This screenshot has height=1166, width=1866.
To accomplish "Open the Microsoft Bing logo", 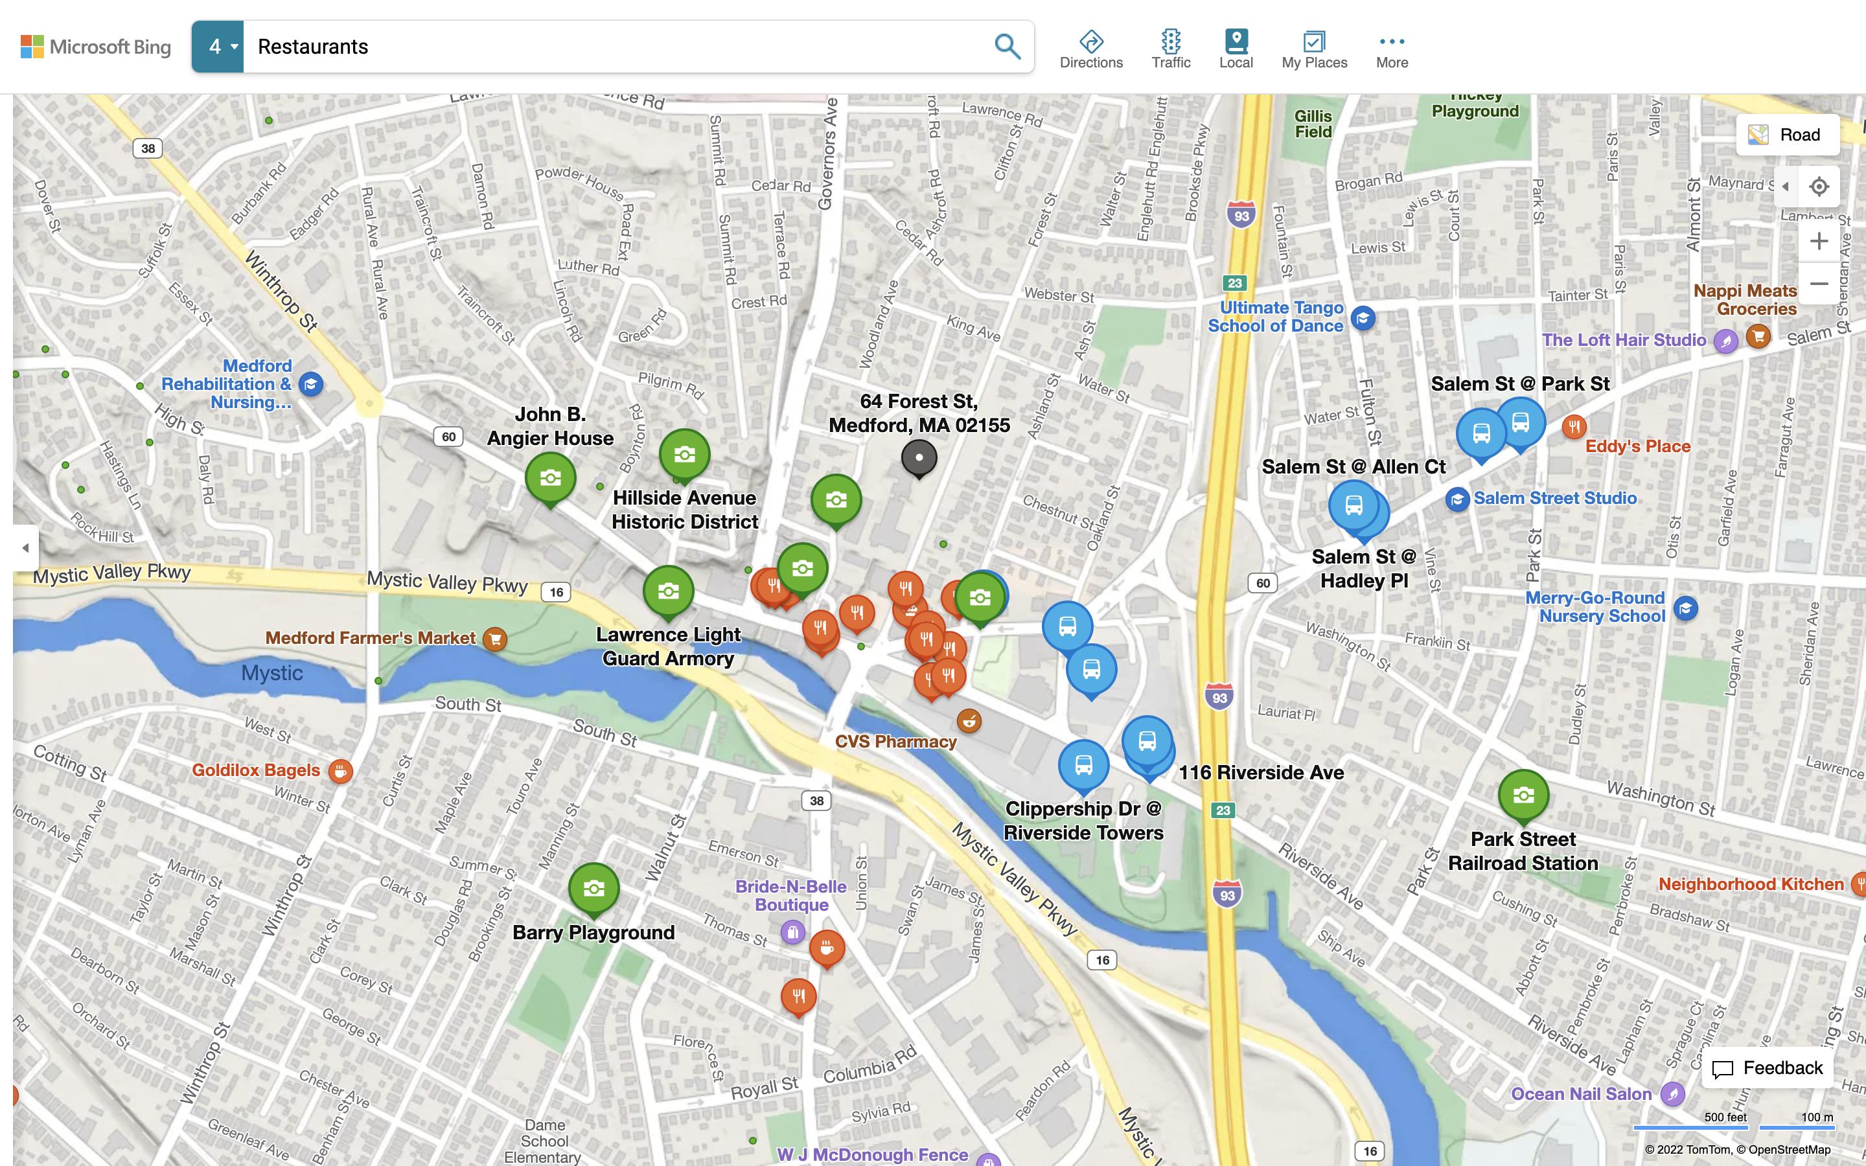I will pyautogui.click(x=96, y=47).
